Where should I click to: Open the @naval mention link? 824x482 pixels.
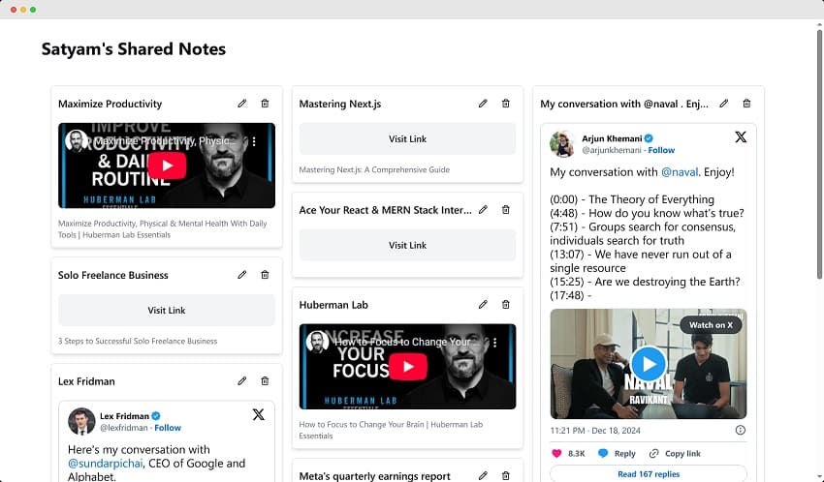pyautogui.click(x=680, y=172)
